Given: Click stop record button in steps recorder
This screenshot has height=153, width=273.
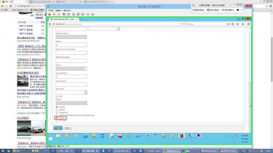Looking at the screenshot, I should pyautogui.click(x=213, y=10).
